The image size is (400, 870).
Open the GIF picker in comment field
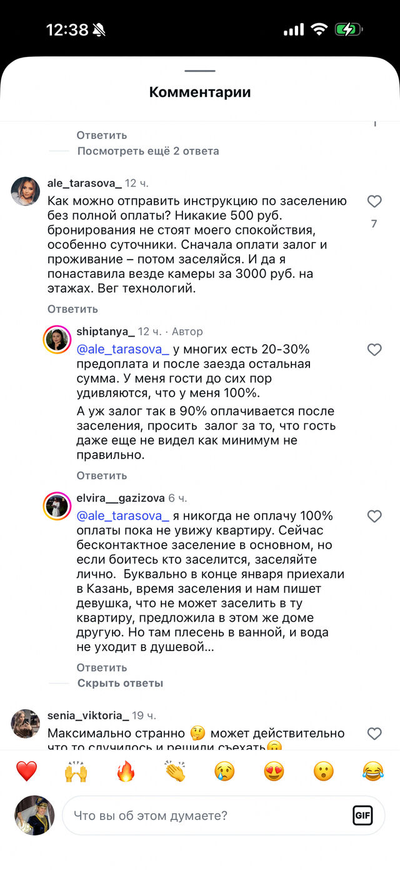coord(364,815)
